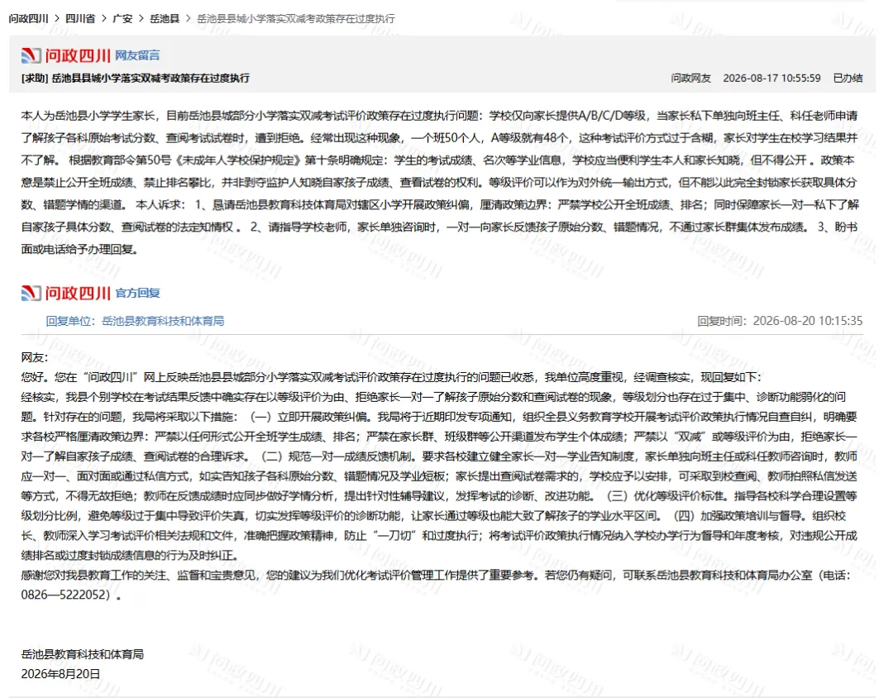Click the 已办结 status label
The width and height of the screenshot is (893, 698).
(x=848, y=78)
